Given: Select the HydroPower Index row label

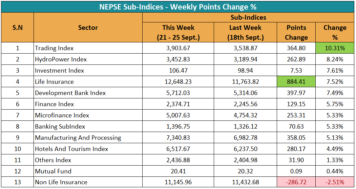Looking at the screenshot, I should (x=61, y=59).
